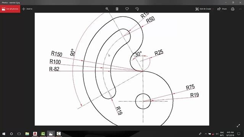Minimize the Photos window

coord(226,3)
